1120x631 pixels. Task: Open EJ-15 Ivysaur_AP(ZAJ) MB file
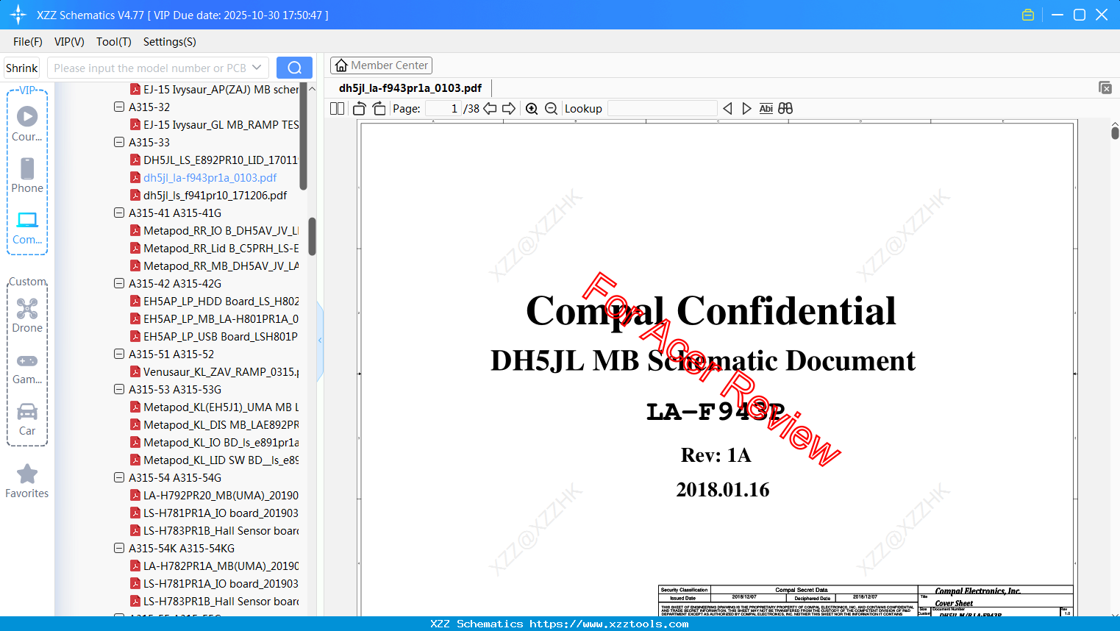(x=214, y=89)
